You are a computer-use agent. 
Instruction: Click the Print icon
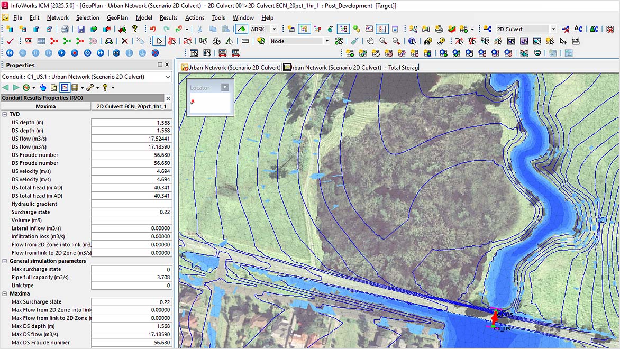[x=65, y=28]
